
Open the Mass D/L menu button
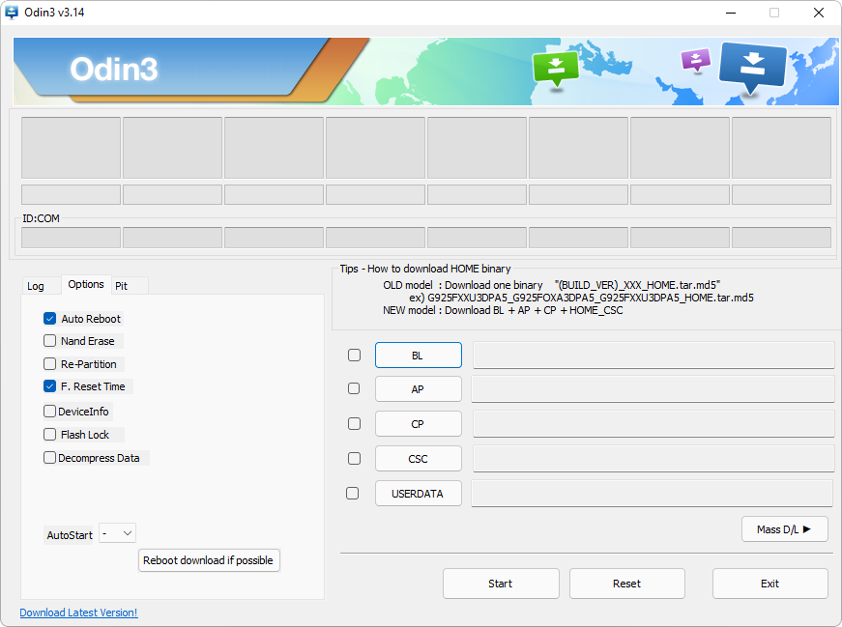pos(785,529)
